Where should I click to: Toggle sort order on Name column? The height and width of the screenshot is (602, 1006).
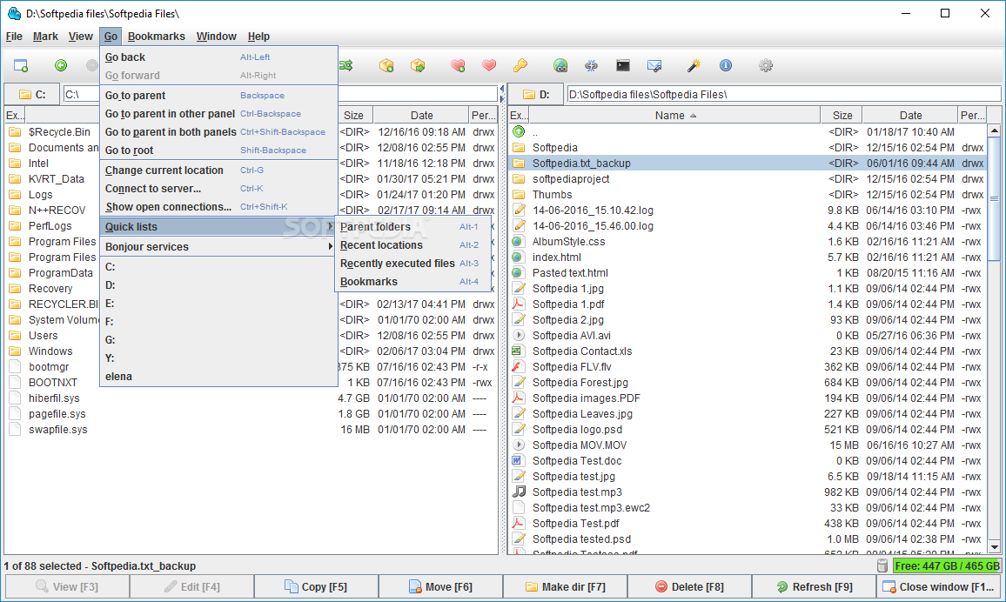[x=675, y=116]
